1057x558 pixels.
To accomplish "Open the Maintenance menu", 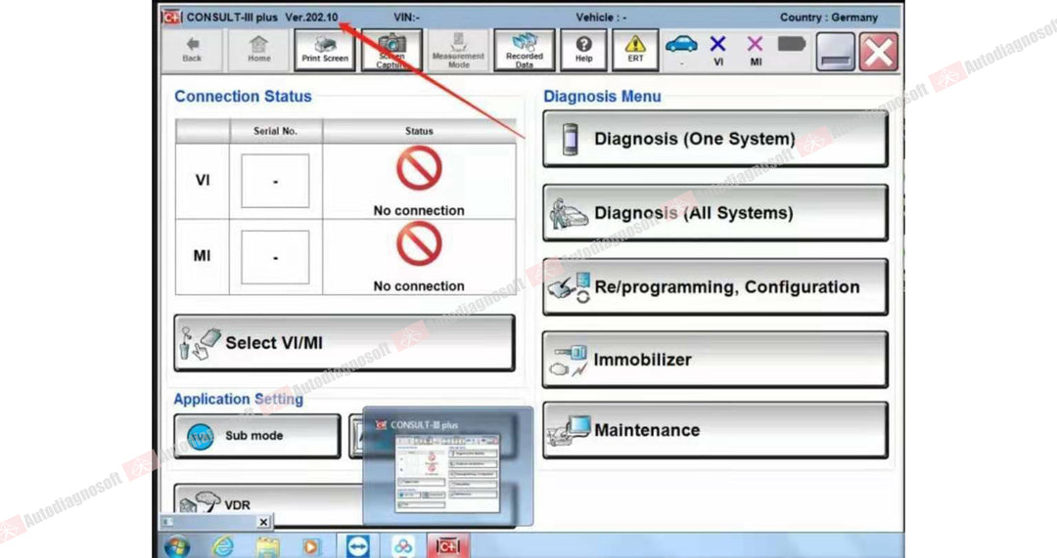I will pos(715,430).
